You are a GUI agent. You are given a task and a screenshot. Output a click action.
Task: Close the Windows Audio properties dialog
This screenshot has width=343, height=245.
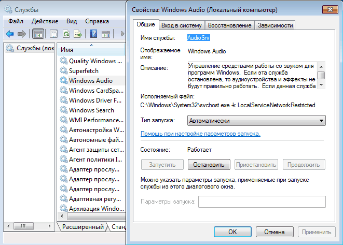pos(330,10)
